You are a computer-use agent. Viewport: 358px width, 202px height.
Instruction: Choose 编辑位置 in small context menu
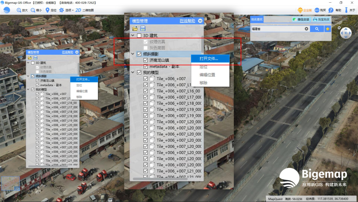tap(84, 91)
